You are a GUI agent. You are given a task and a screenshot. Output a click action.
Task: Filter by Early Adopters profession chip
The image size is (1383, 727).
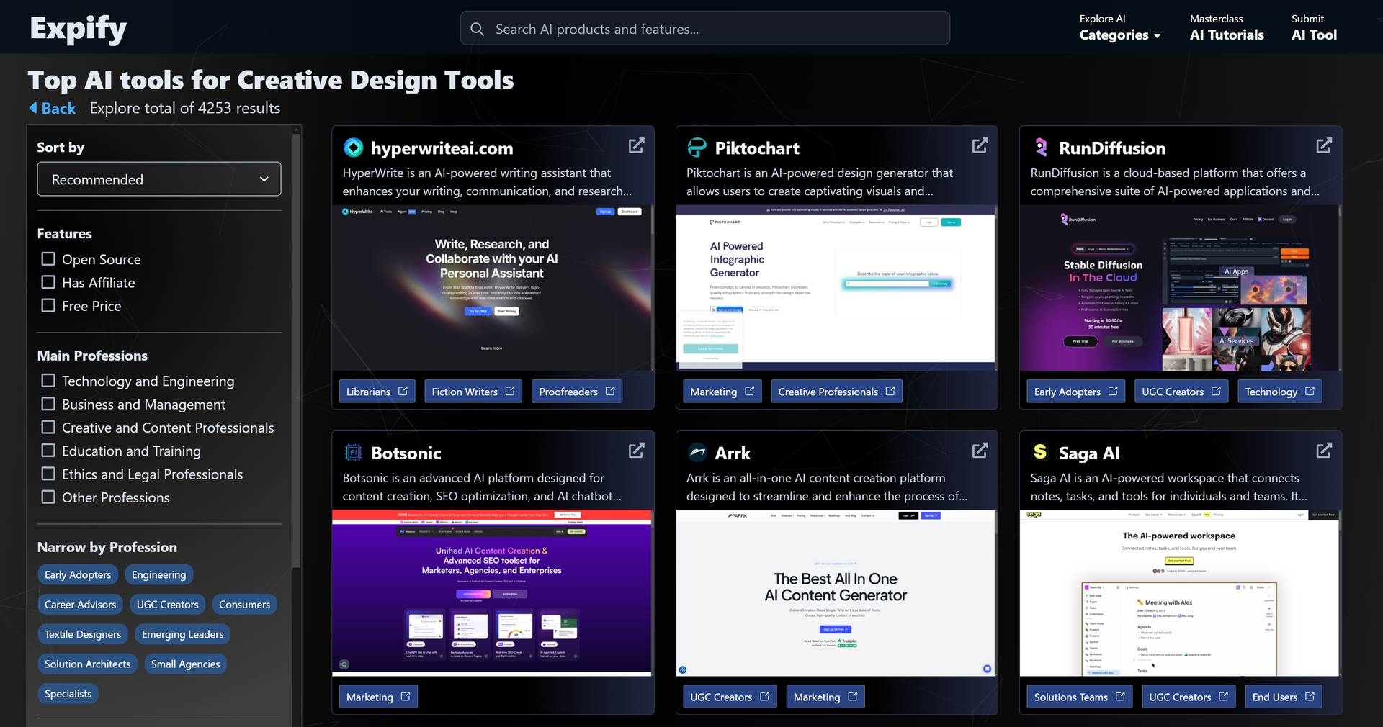coord(78,574)
